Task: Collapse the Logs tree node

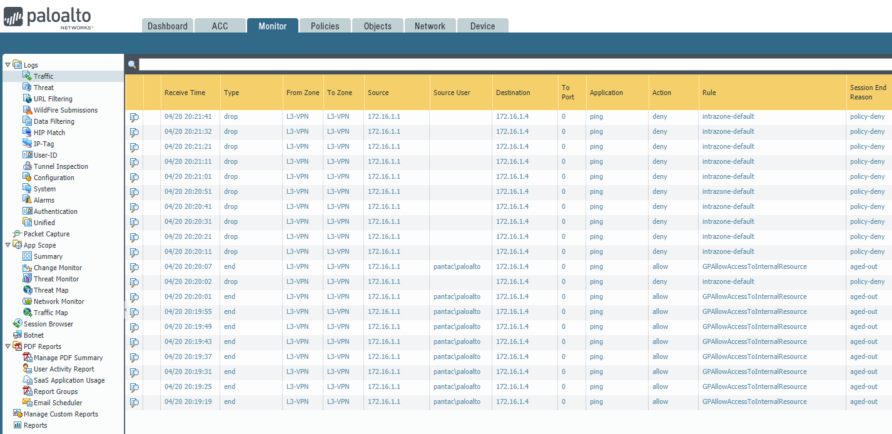Action: tap(8, 65)
